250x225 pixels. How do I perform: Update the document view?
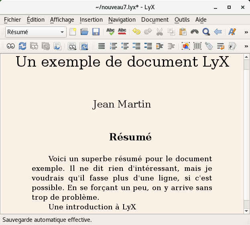click(x=22, y=46)
